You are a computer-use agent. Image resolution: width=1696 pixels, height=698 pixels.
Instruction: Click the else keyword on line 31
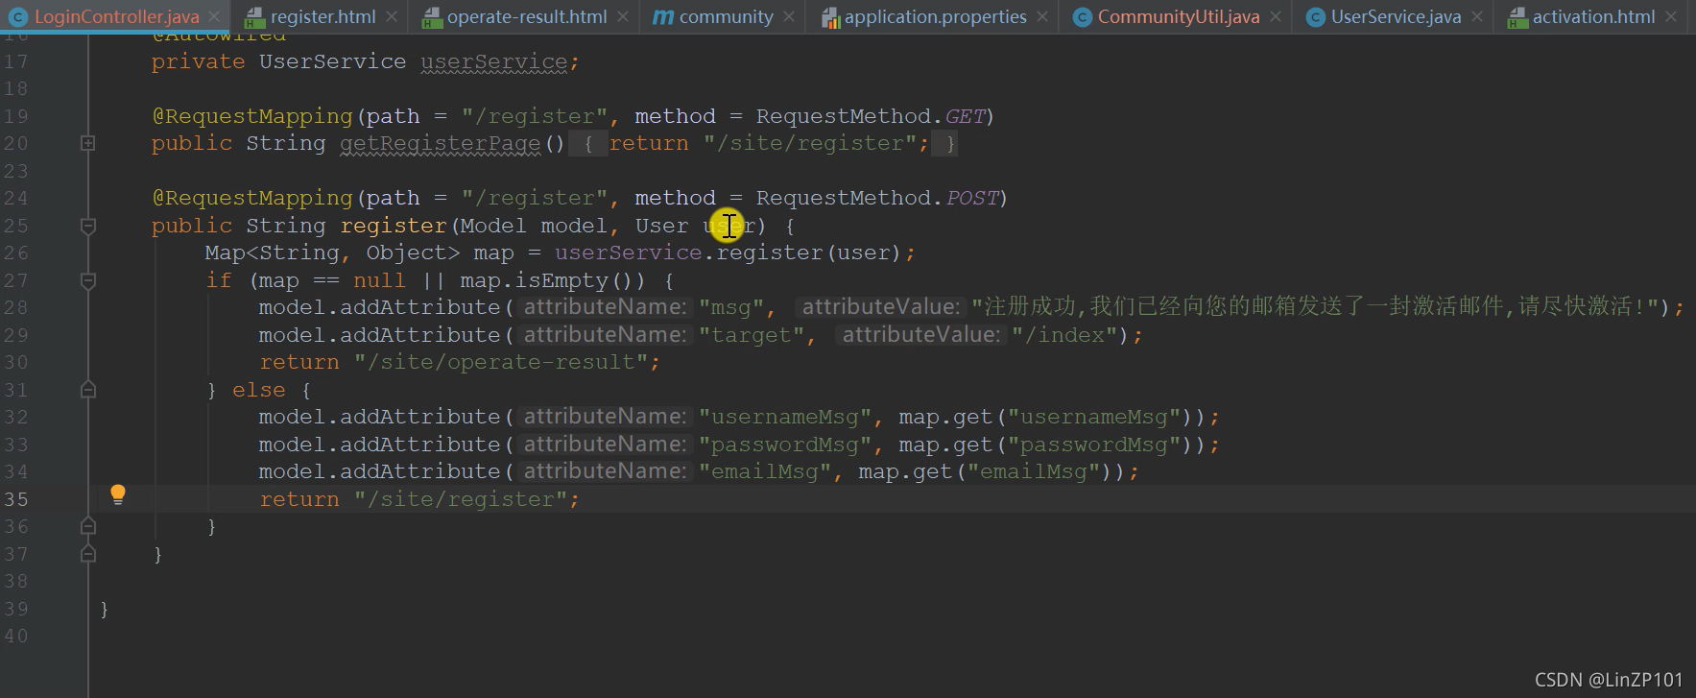259,390
